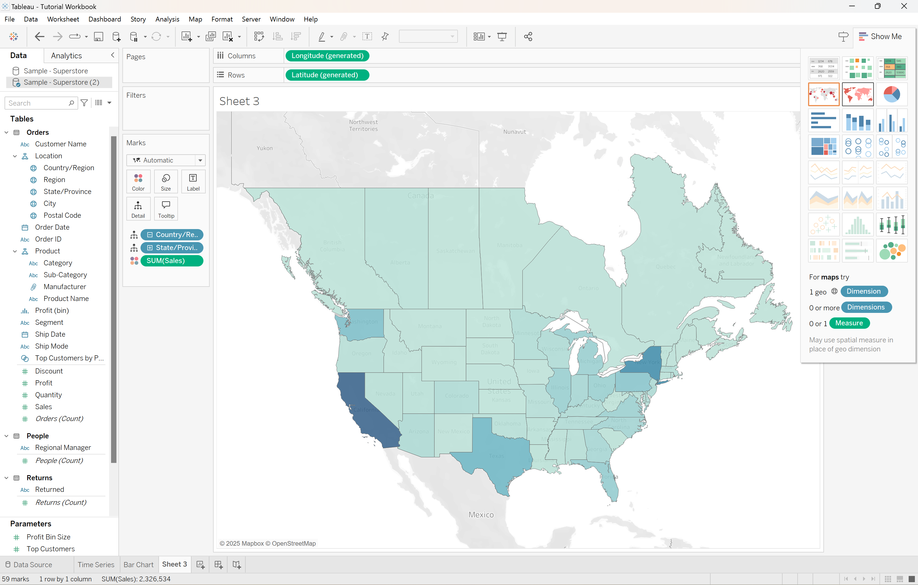The width and height of the screenshot is (918, 585).
Task: Click the Show Mark Labels icon
Action: click(367, 37)
